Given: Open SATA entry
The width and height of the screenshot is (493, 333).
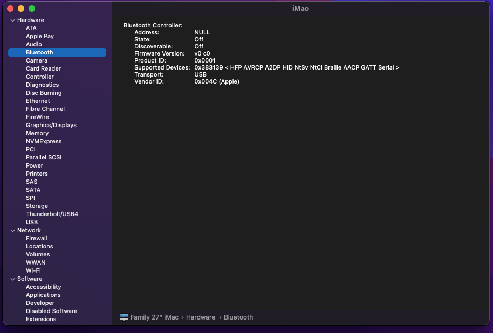Looking at the screenshot, I should click(x=33, y=190).
